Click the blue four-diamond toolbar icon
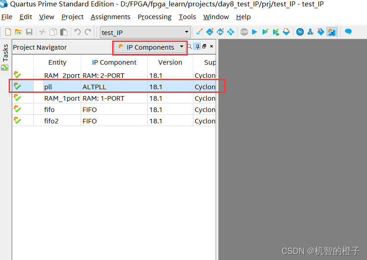This screenshot has height=260, width=367. 231,32
